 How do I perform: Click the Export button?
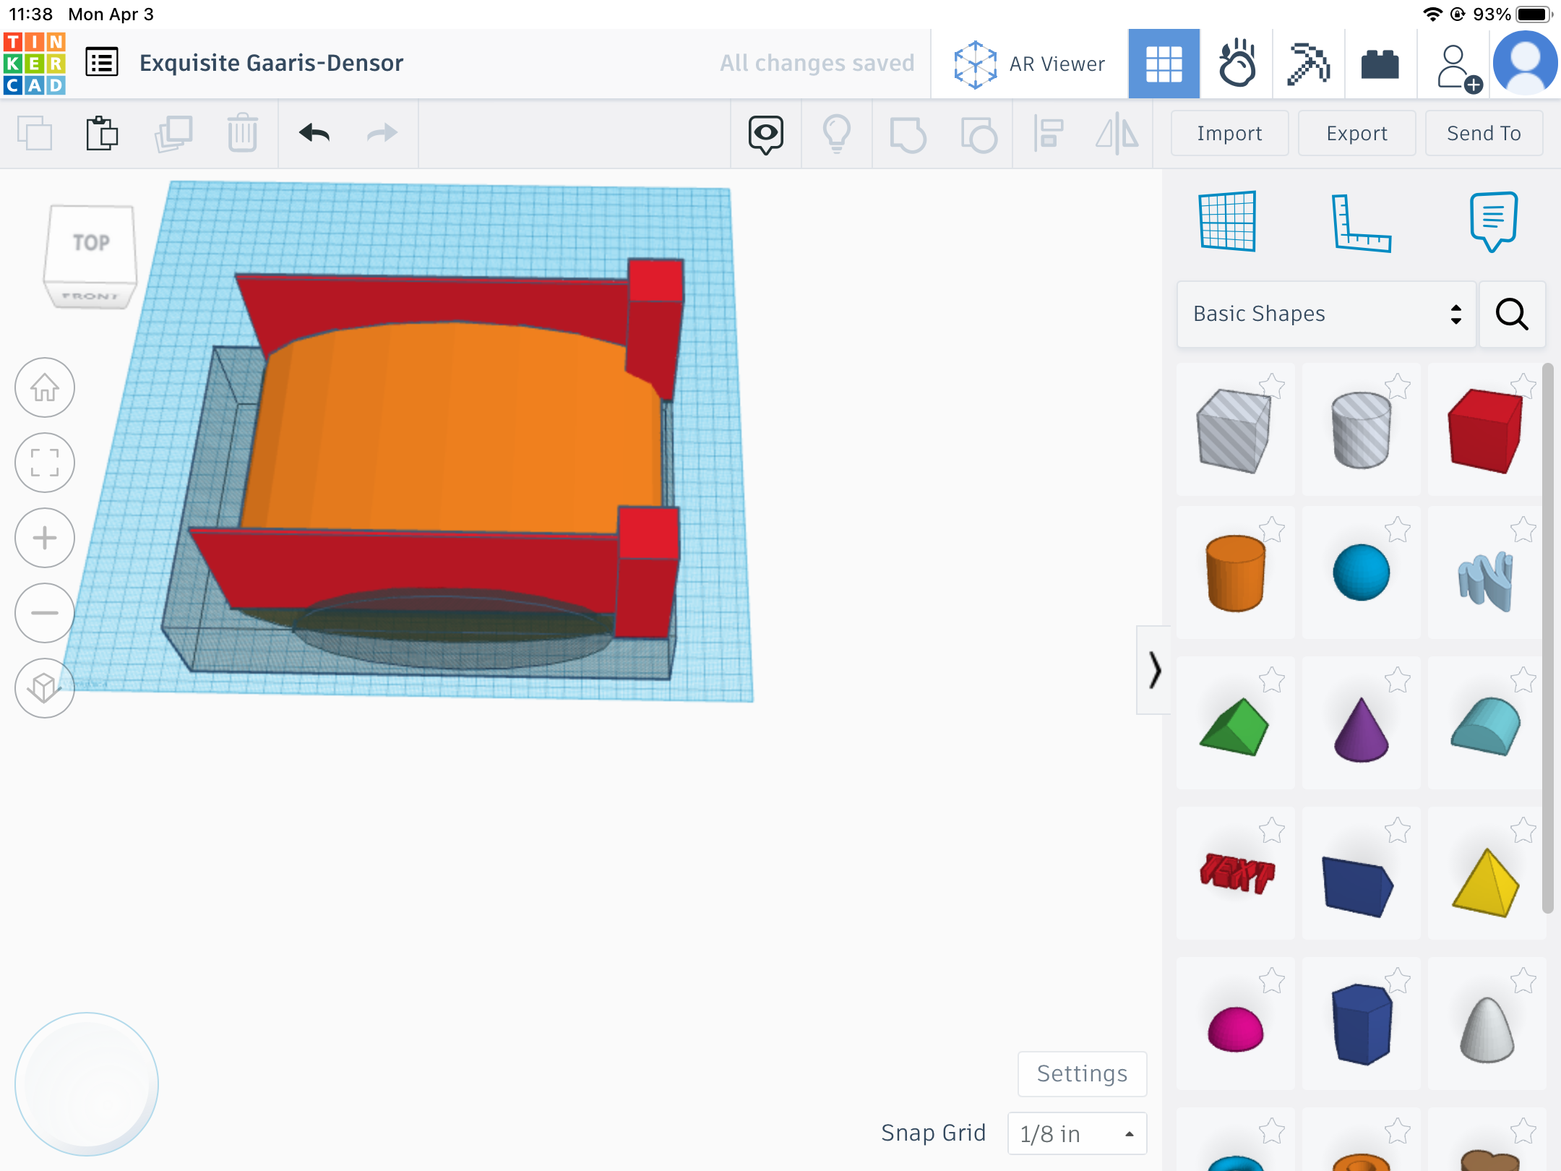click(1356, 134)
